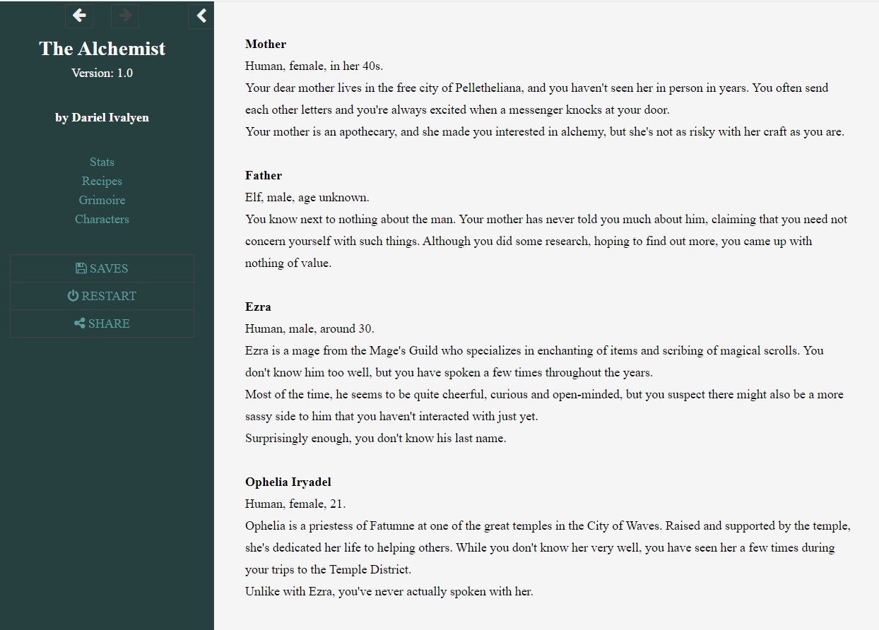The image size is (879, 630).
Task: Go back with the left arrow
Action: click(79, 16)
